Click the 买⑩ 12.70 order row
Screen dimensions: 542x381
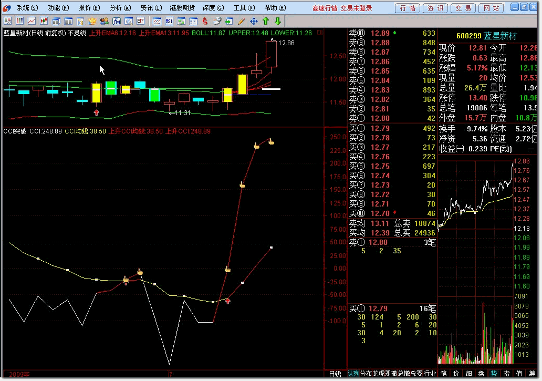pyautogui.click(x=392, y=213)
